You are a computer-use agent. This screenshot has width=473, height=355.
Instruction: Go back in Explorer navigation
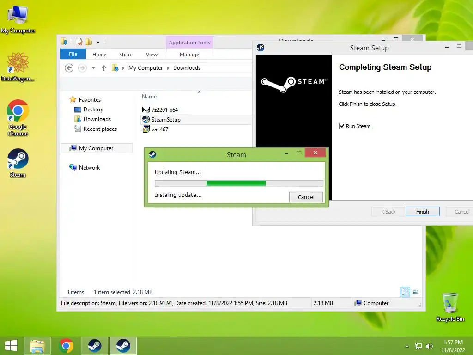pyautogui.click(x=69, y=68)
